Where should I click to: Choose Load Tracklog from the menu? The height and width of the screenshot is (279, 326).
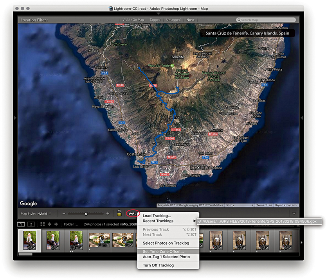157,216
